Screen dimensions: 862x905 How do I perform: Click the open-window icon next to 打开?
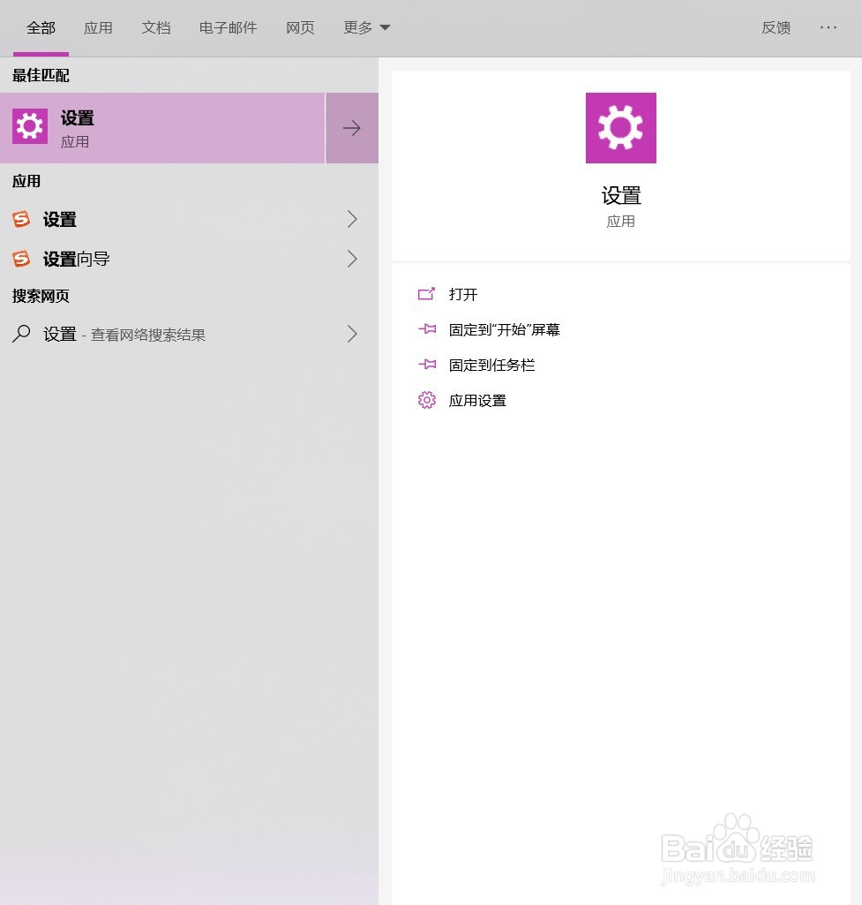(x=427, y=294)
